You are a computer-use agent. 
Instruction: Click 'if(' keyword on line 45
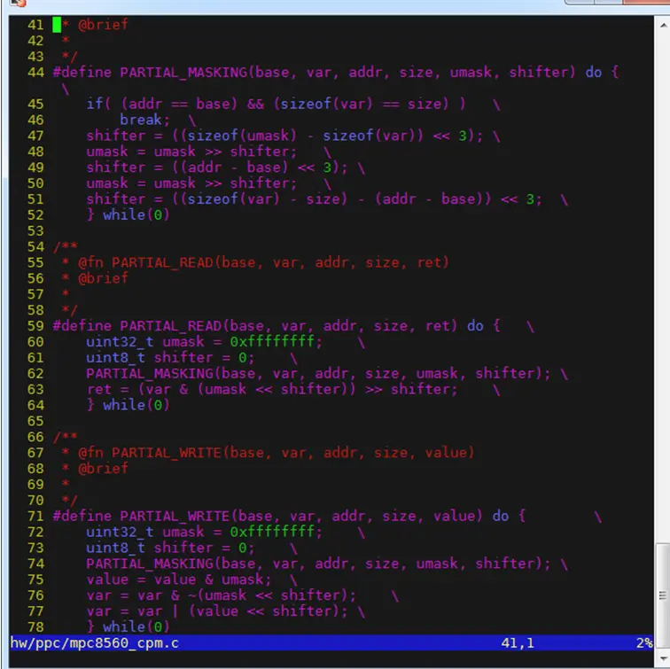point(98,104)
